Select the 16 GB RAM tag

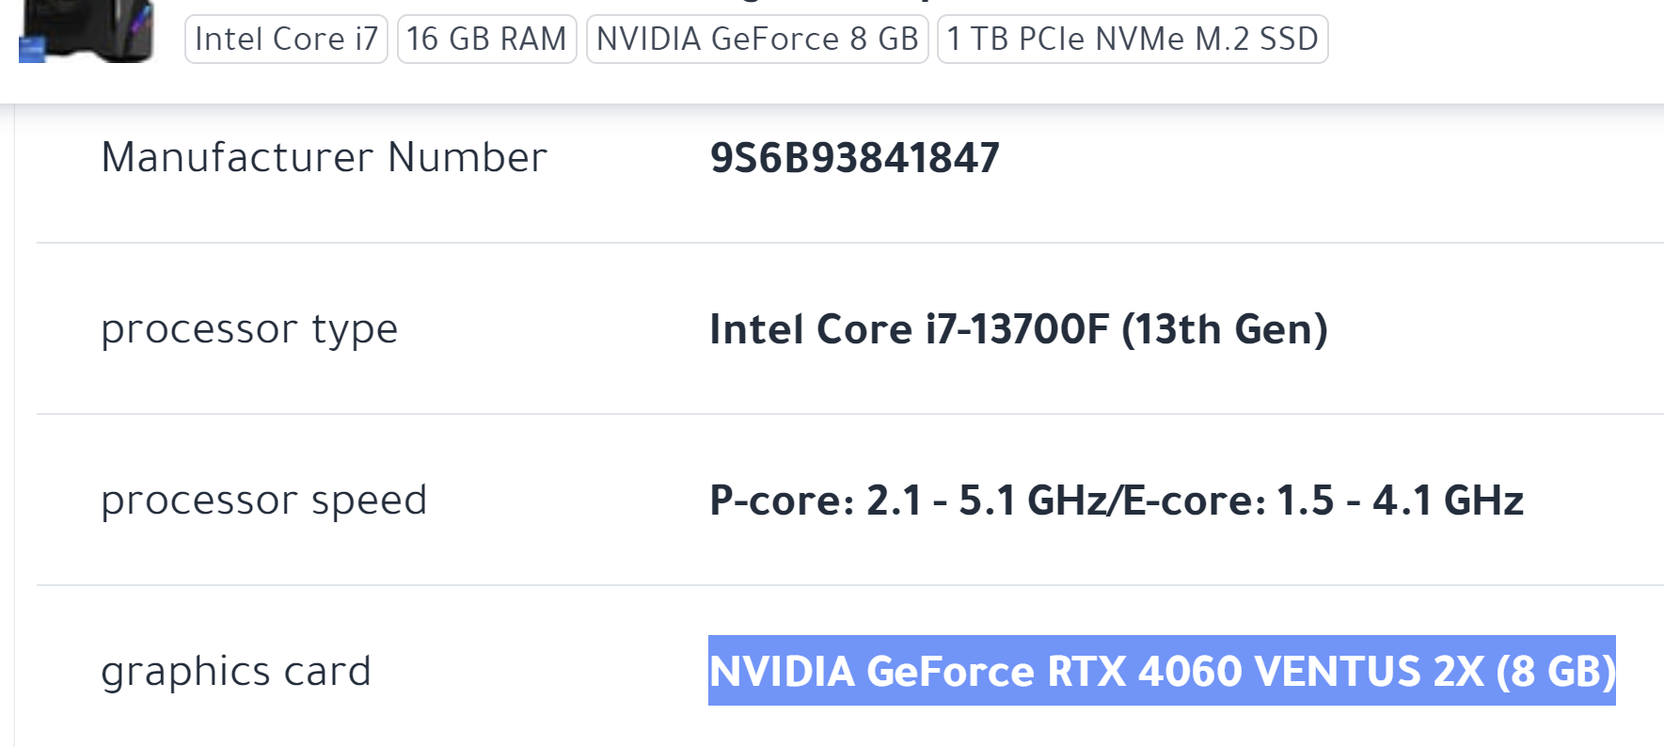point(486,40)
